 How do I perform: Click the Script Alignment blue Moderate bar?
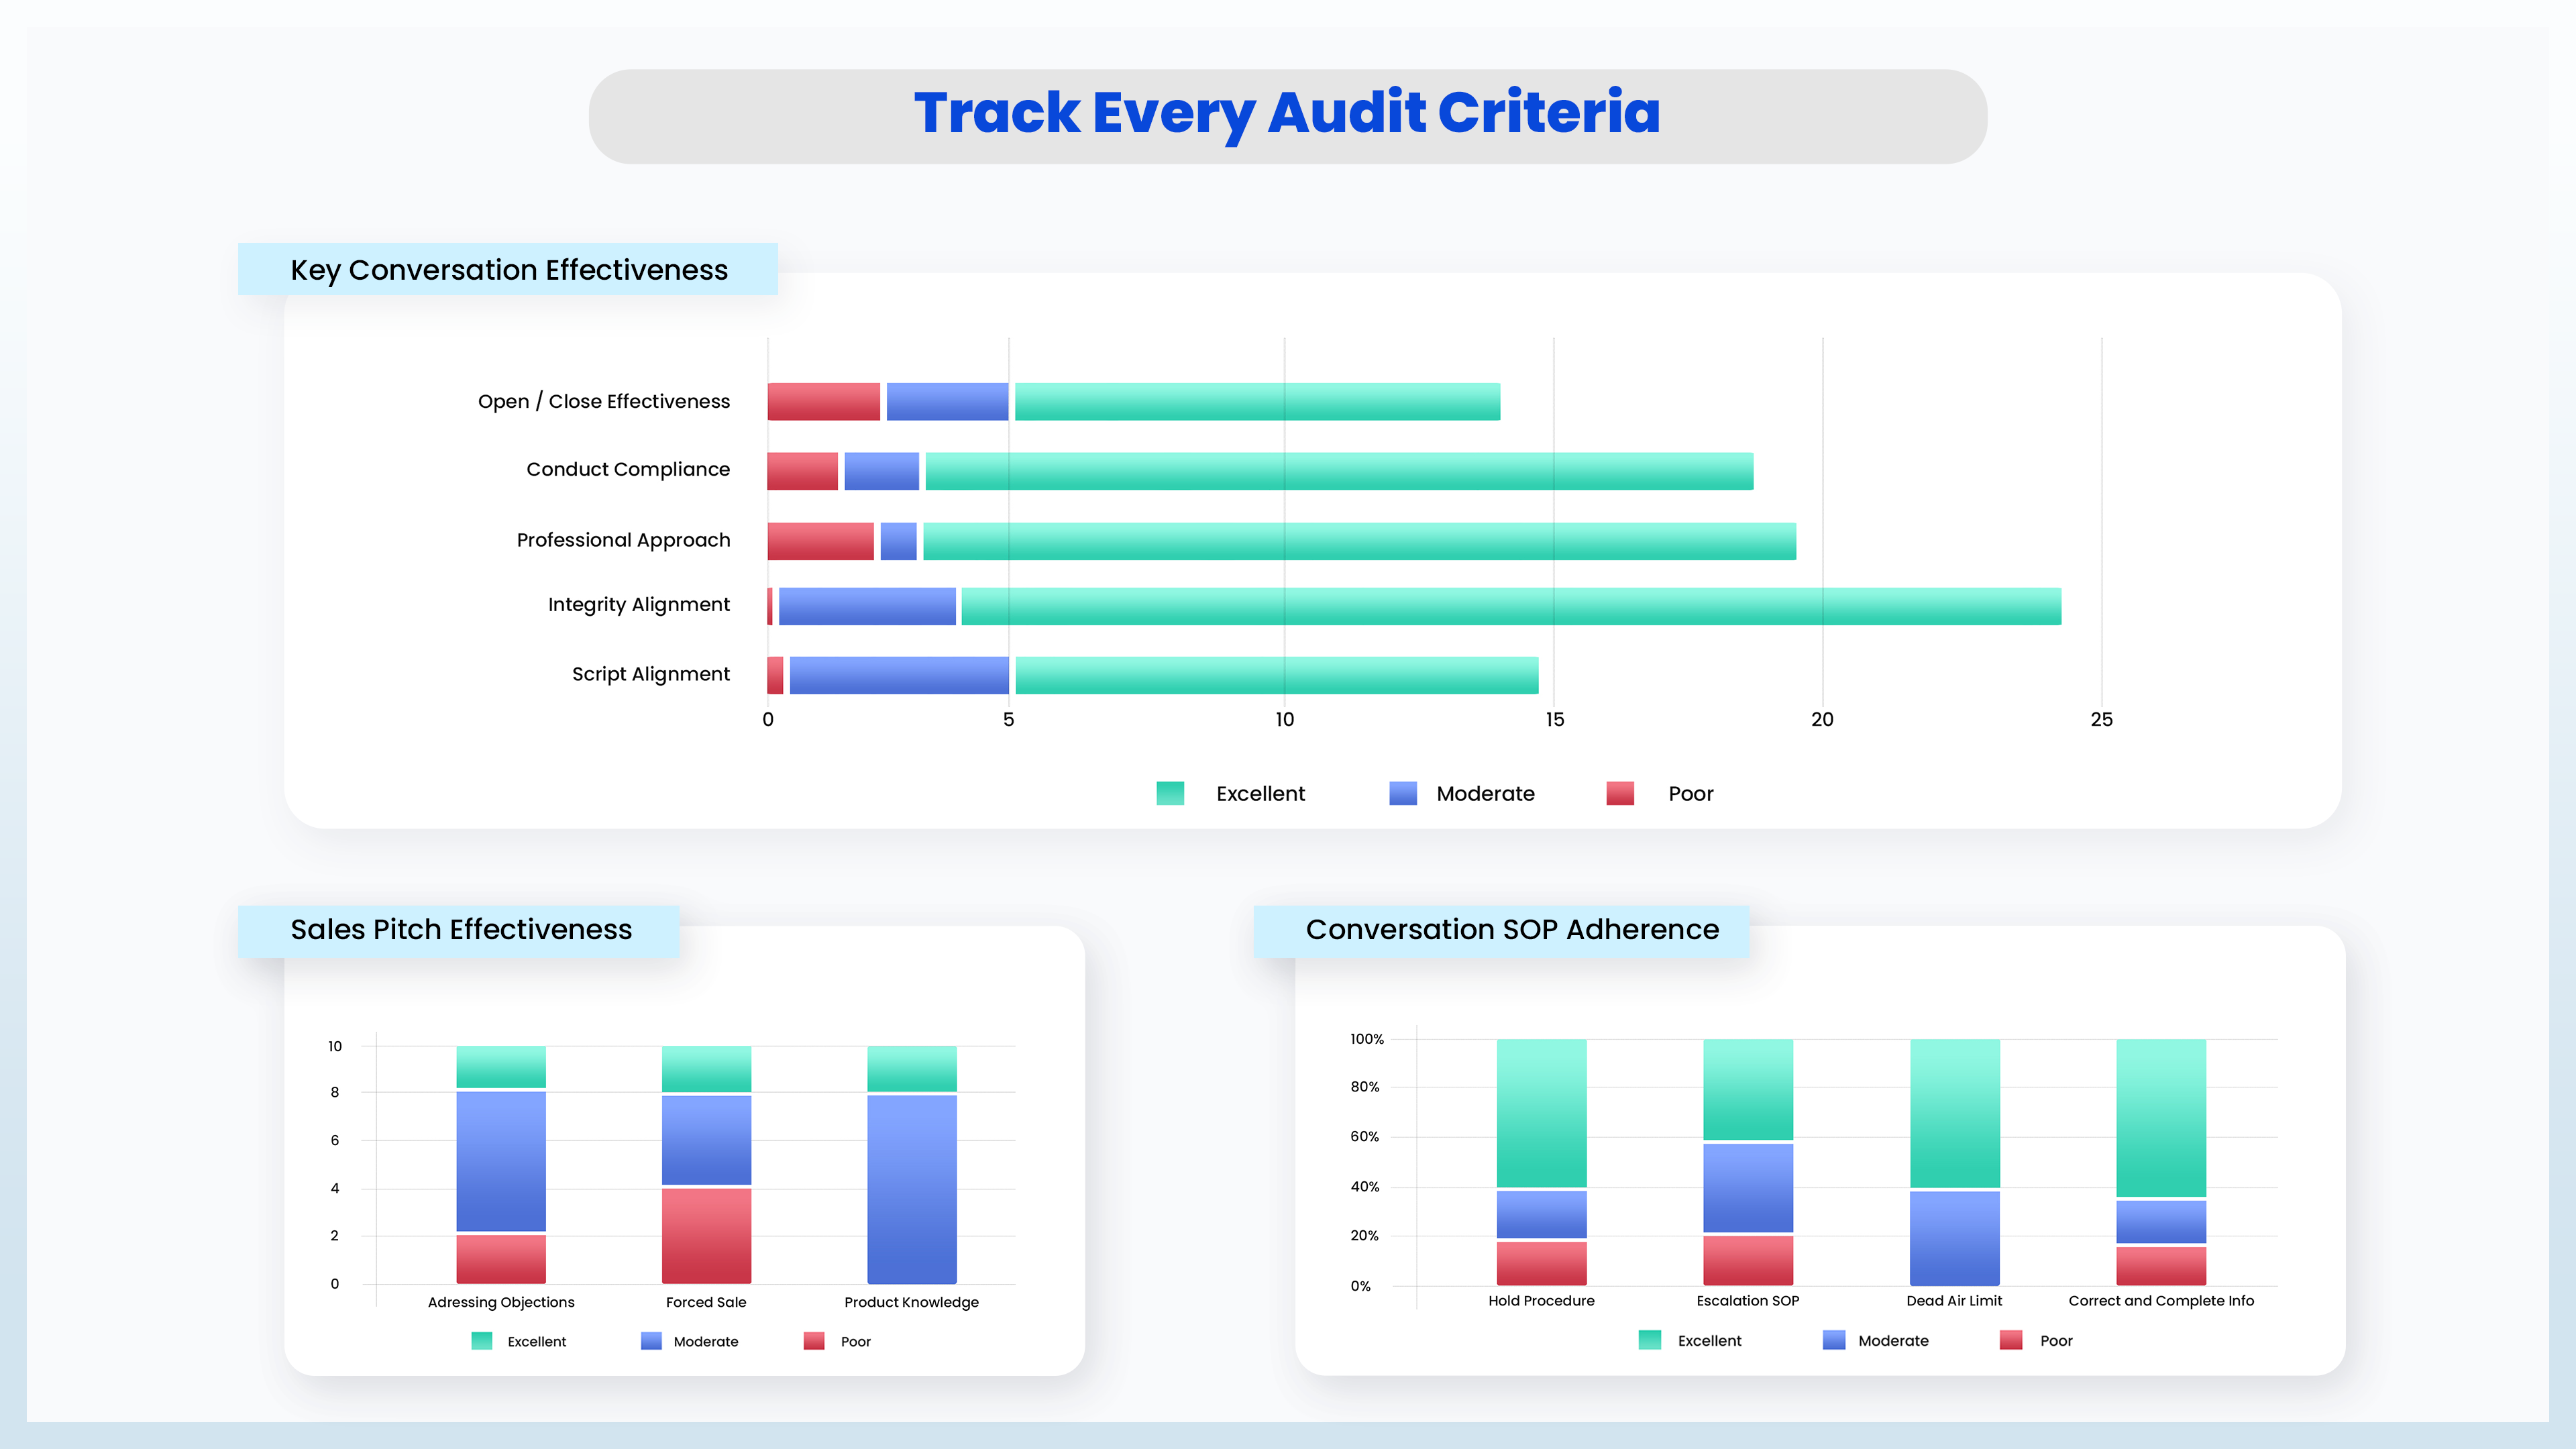click(x=899, y=675)
